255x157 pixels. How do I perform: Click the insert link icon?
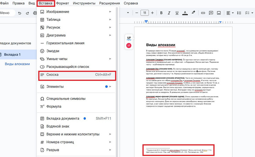click(x=203, y=13)
